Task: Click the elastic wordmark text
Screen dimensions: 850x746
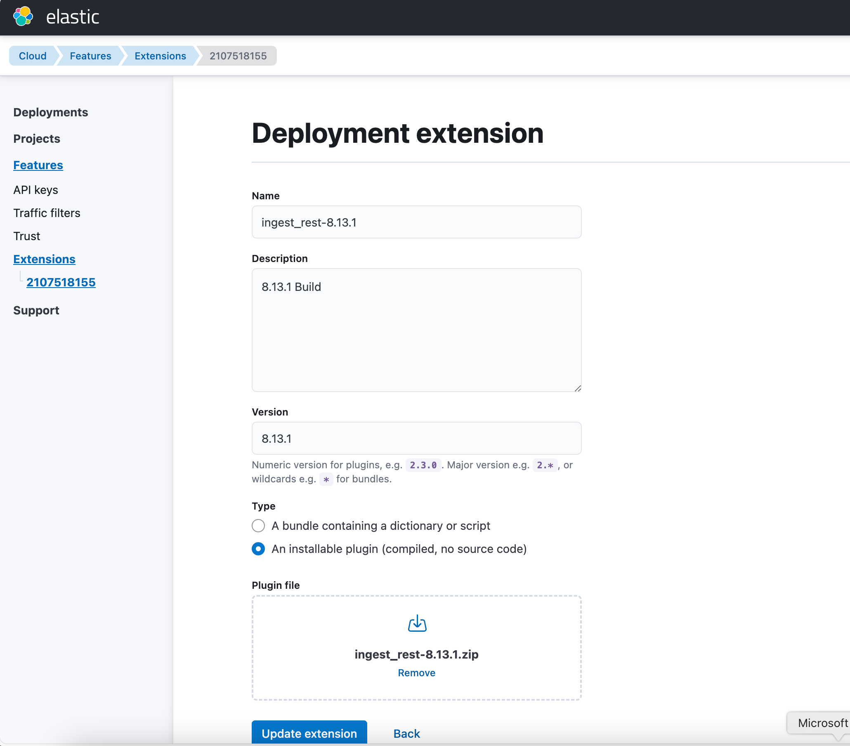Action: click(72, 17)
